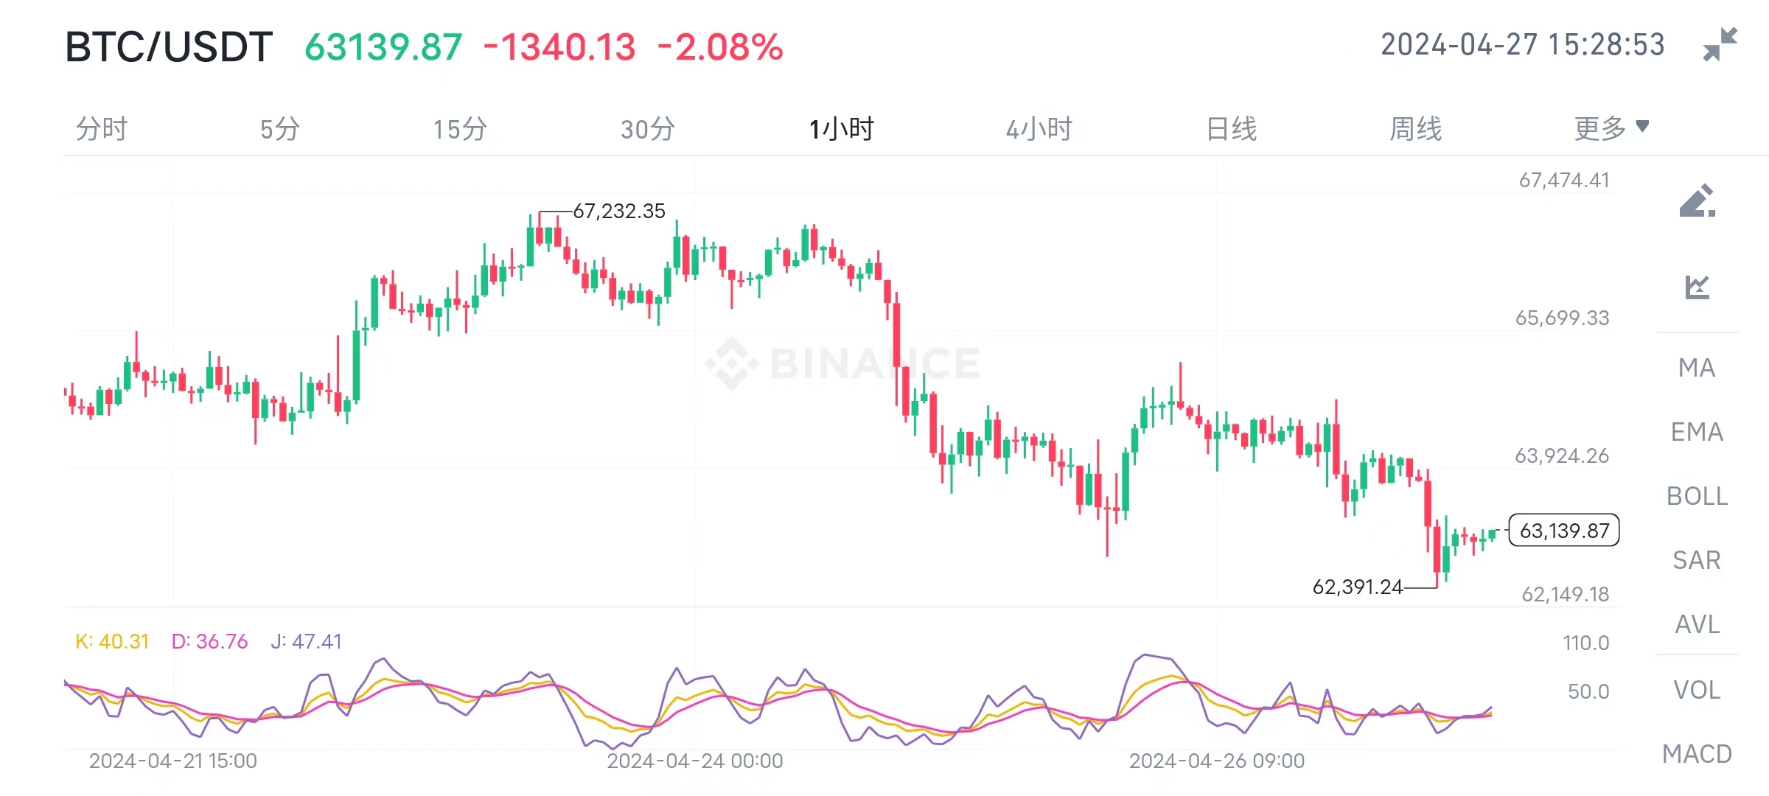Select the 周线 weekly chart
This screenshot has height=796, width=1769.
1415,128
